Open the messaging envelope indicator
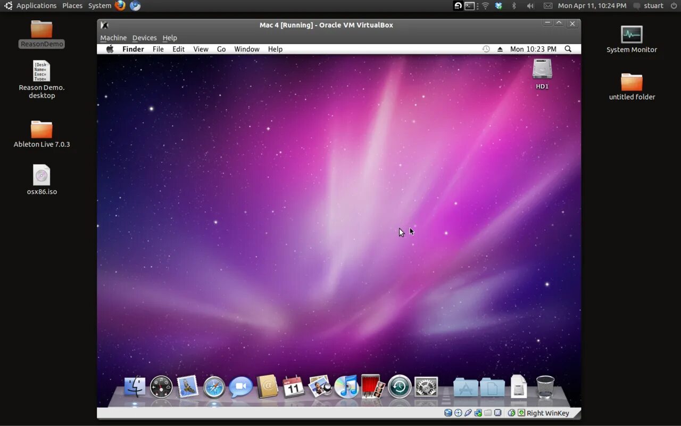 click(548, 6)
